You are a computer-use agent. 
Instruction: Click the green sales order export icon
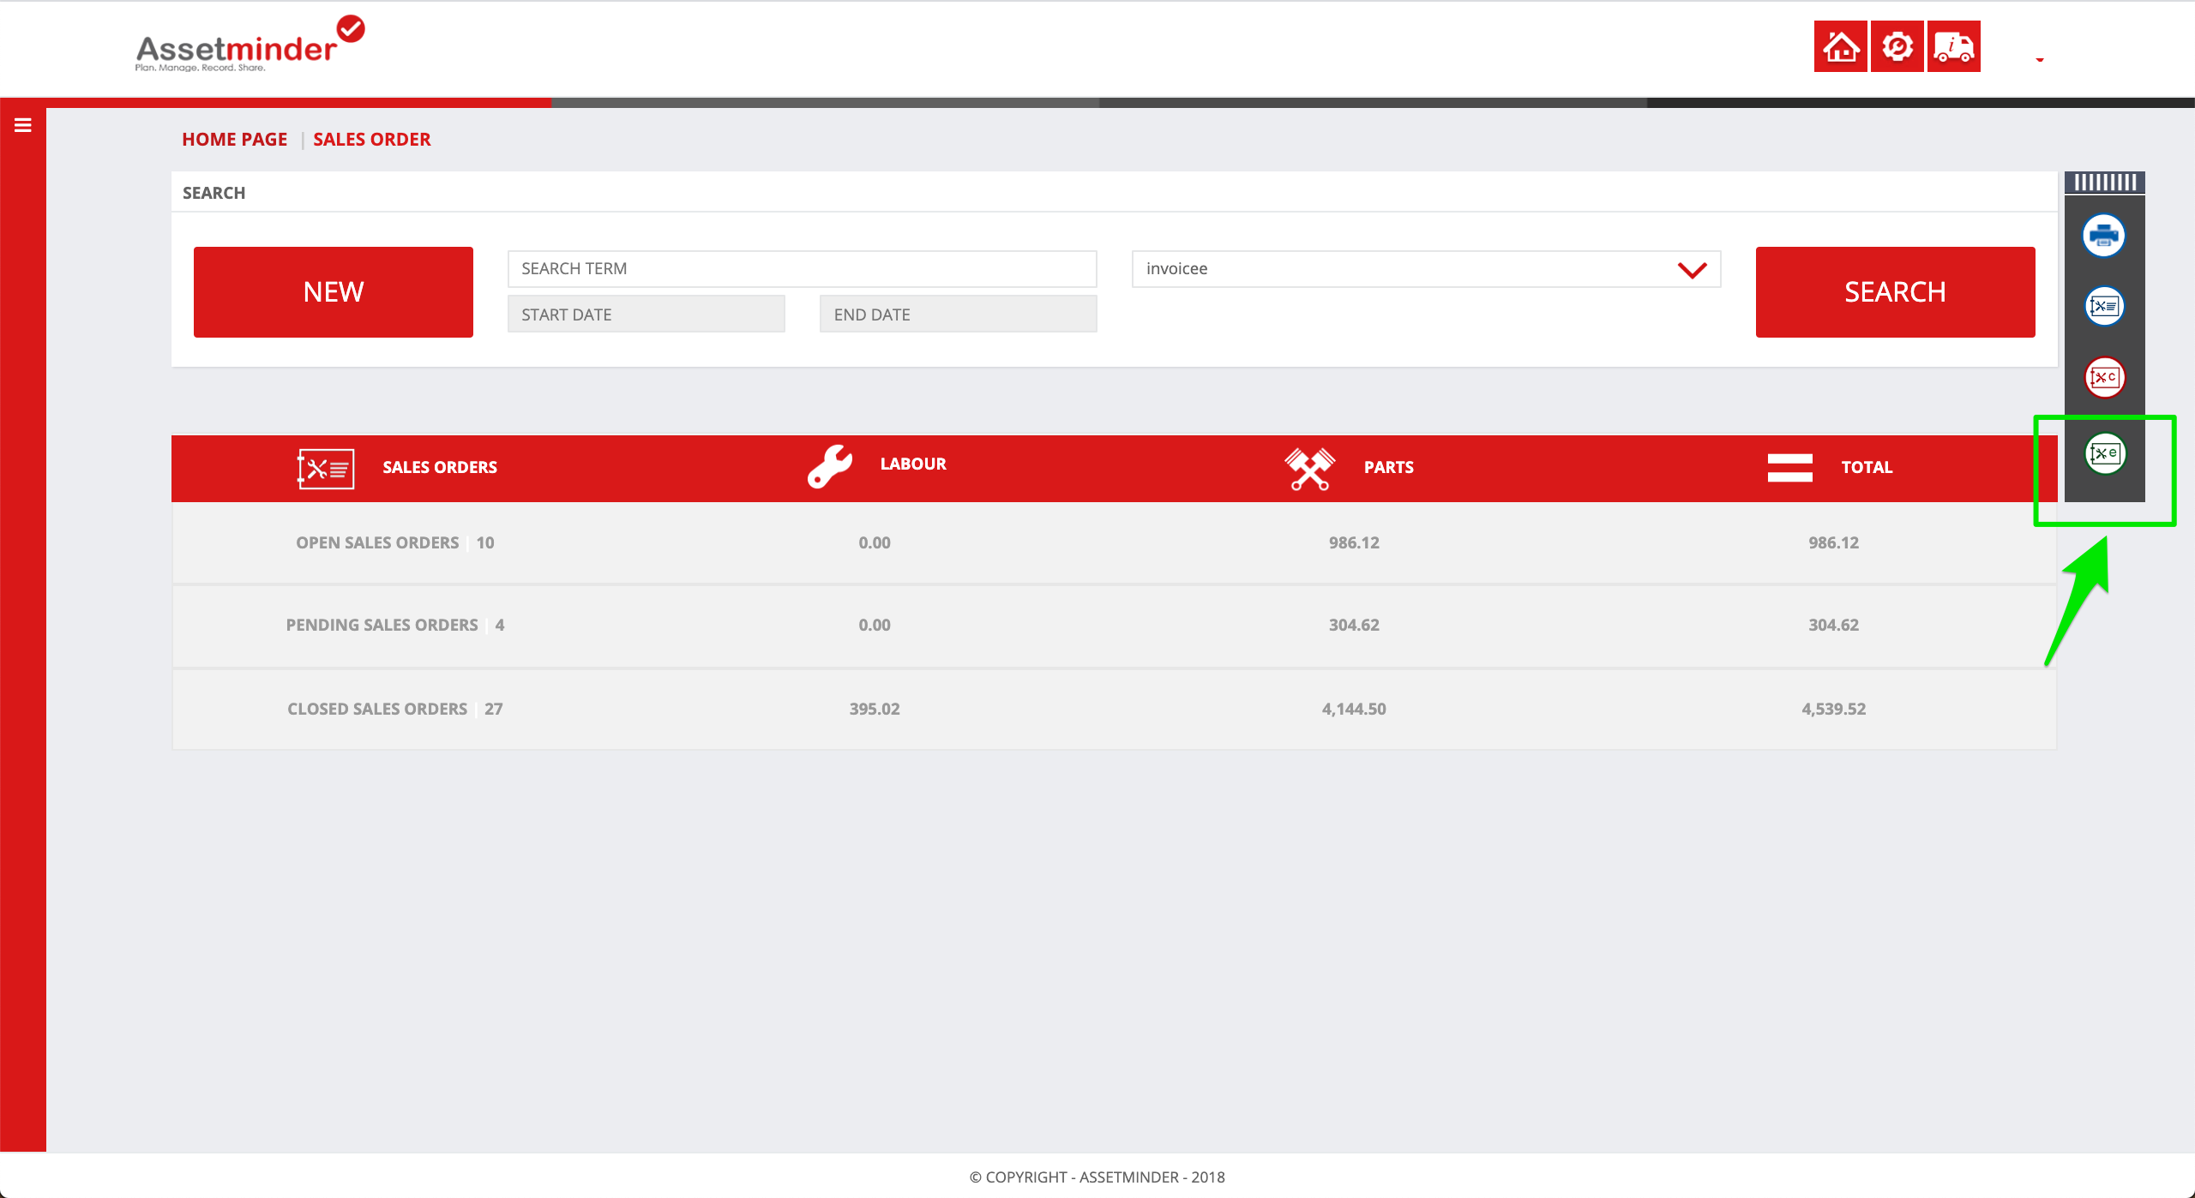(x=2105, y=453)
